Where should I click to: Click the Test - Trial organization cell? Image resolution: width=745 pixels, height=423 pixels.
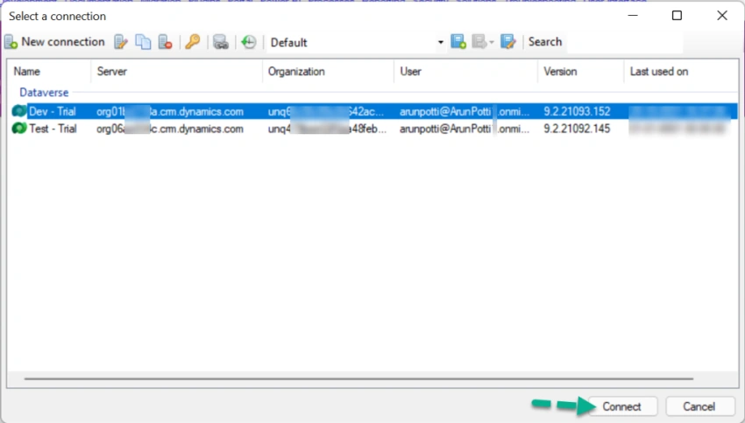pyautogui.click(x=327, y=129)
